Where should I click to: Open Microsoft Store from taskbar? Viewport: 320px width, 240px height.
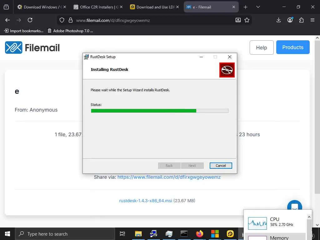pos(215,234)
